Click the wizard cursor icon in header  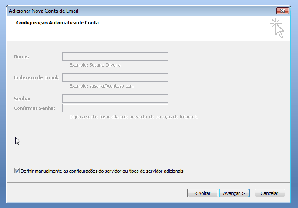point(277,28)
